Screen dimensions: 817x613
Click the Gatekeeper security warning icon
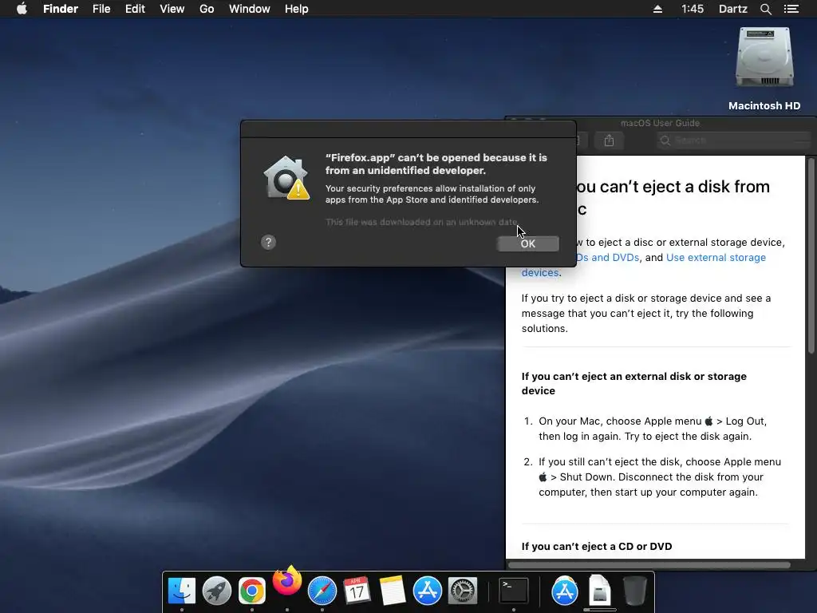click(x=286, y=177)
